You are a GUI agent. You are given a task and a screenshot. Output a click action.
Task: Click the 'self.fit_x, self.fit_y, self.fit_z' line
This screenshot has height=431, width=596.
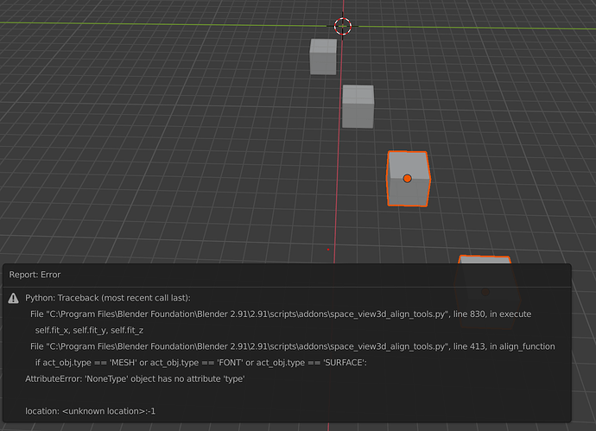pos(89,330)
